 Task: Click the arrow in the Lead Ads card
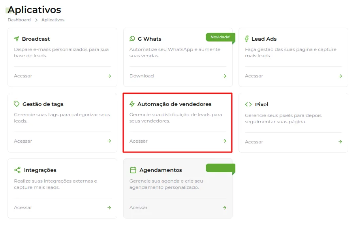[340, 76]
